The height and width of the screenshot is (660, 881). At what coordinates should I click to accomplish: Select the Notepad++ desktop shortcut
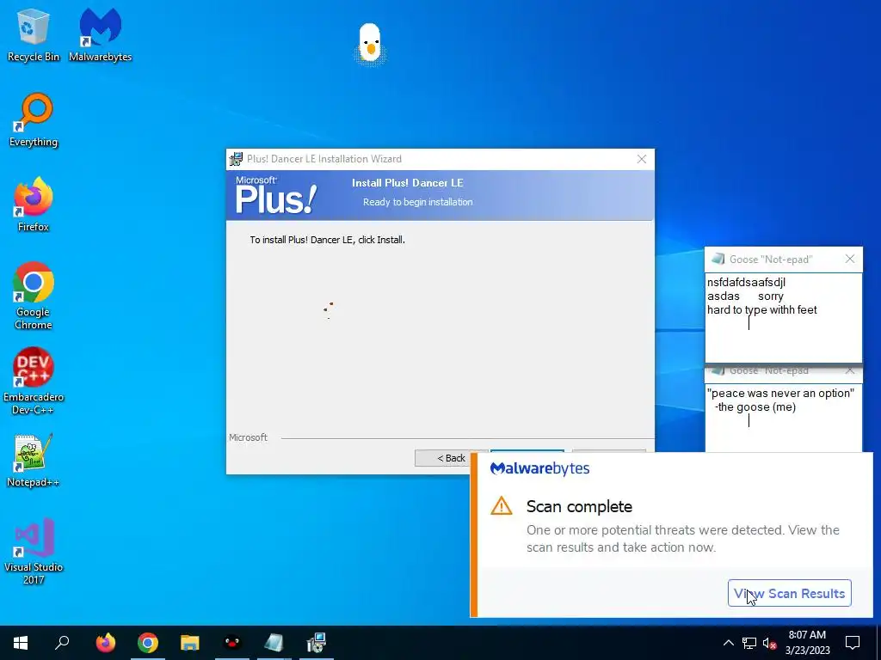click(34, 461)
